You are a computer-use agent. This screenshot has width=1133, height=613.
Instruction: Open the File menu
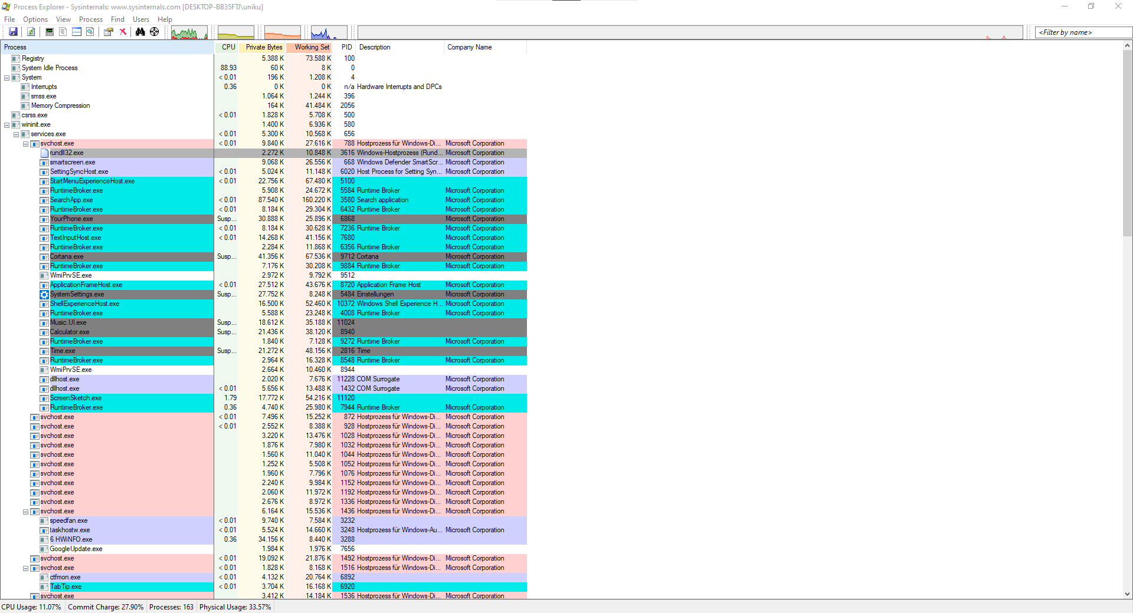9,19
